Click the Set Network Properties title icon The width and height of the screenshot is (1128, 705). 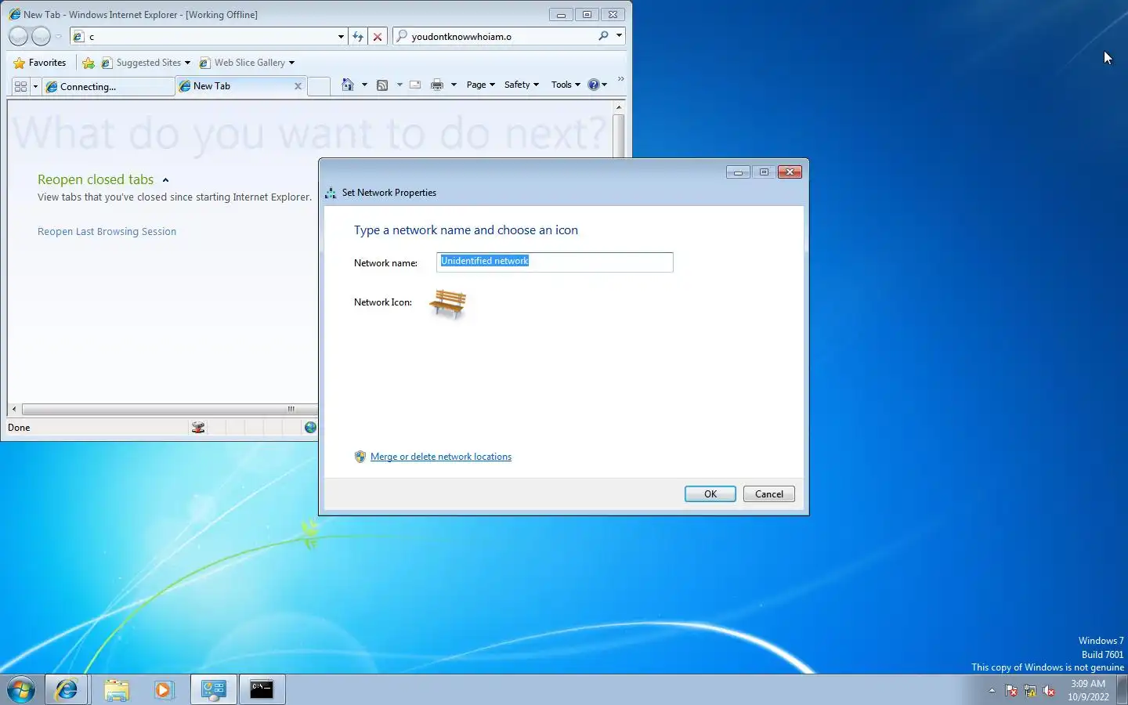click(331, 193)
